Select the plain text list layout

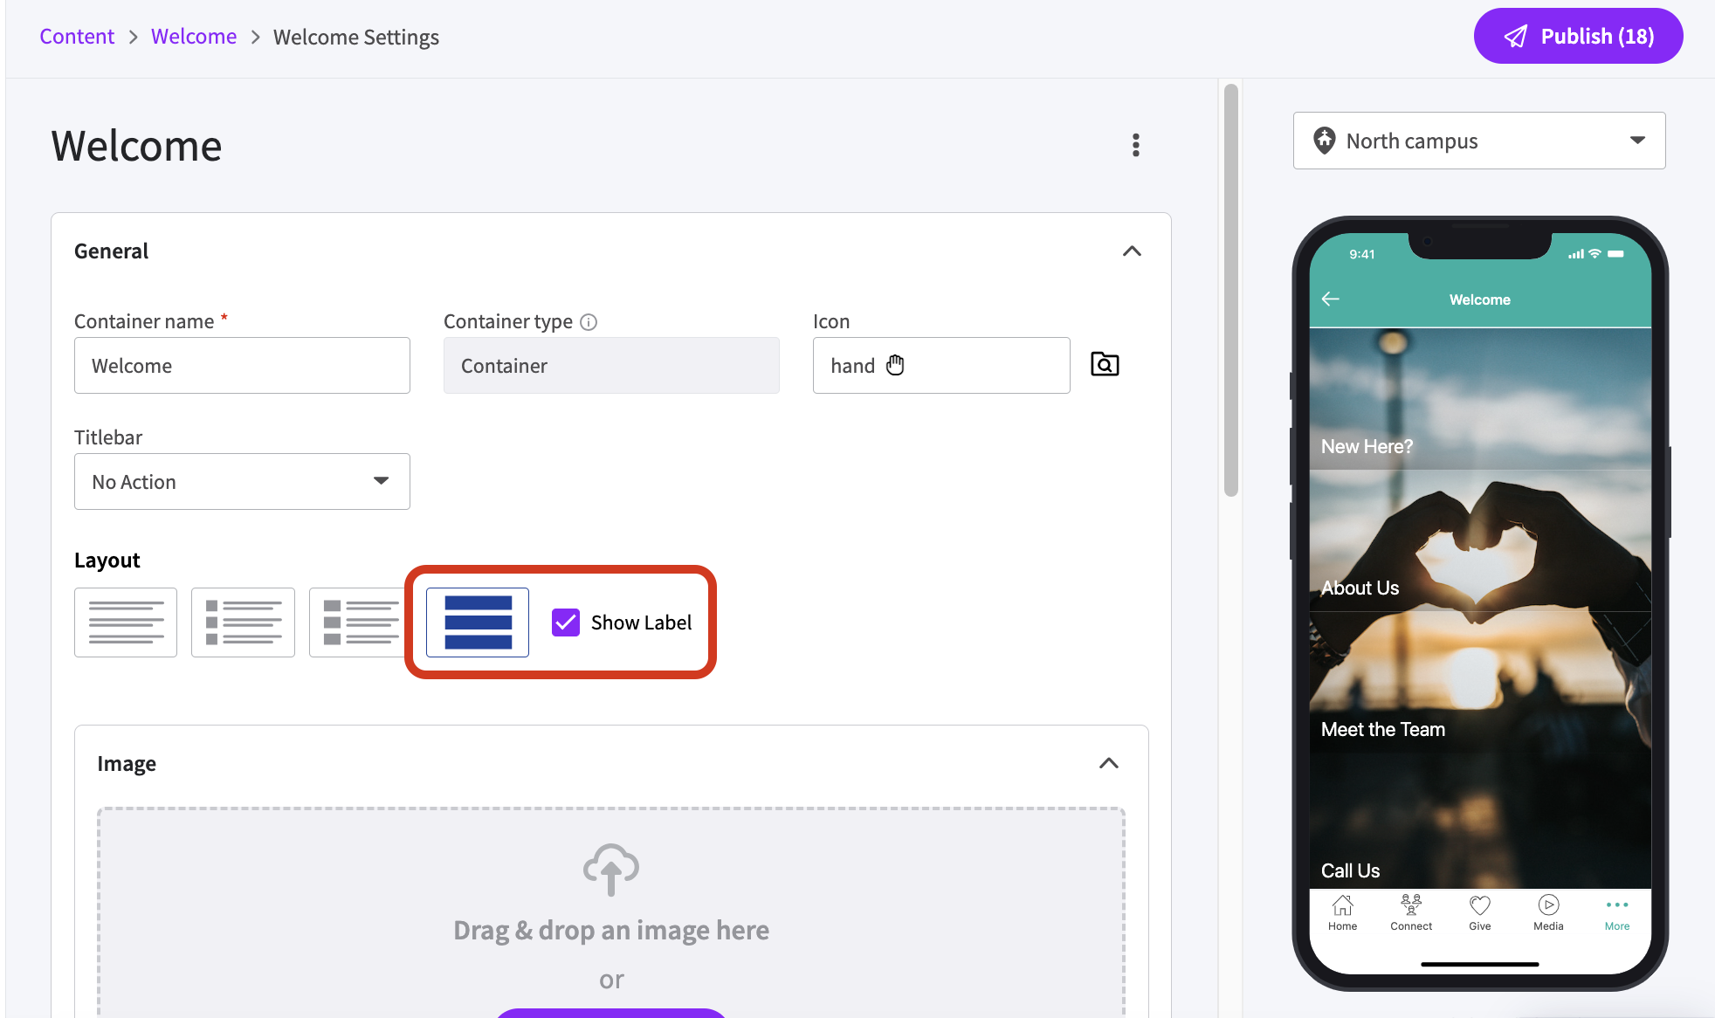coord(126,622)
